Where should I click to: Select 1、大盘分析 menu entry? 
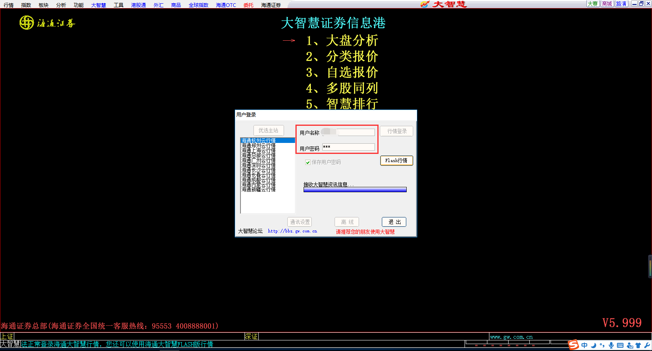tap(342, 40)
